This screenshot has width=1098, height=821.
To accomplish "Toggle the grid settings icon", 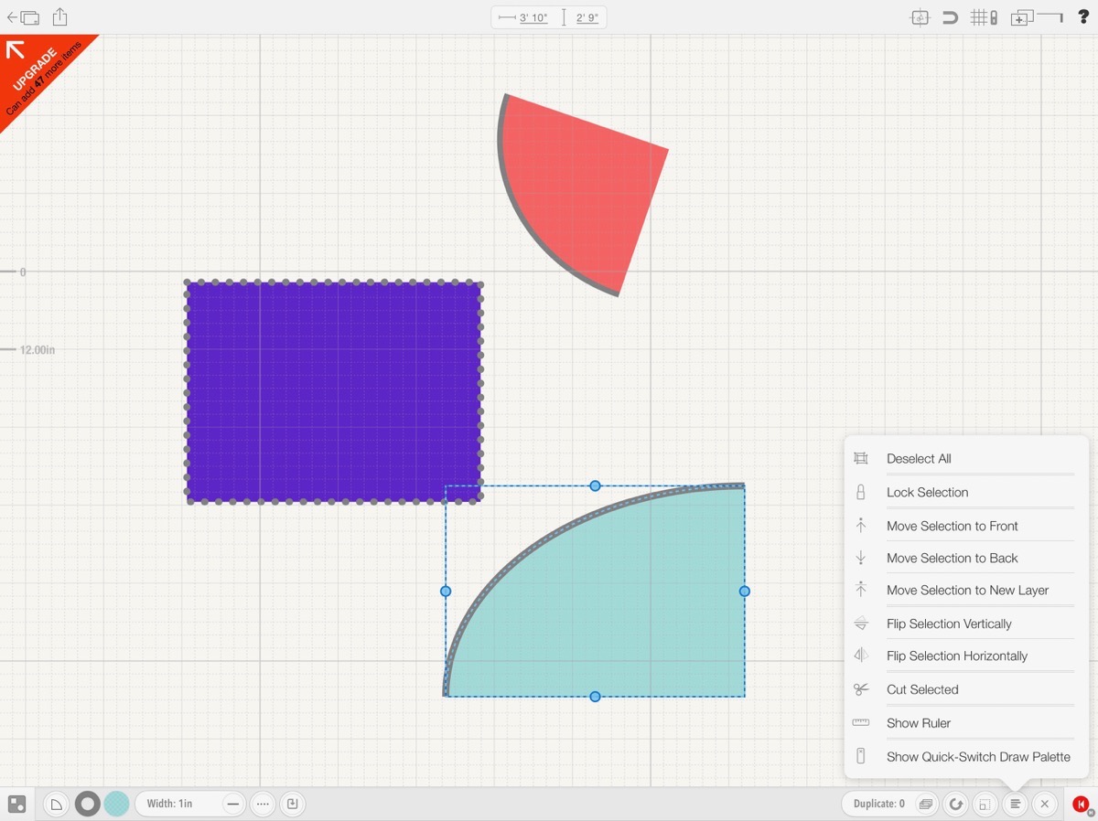I will pyautogui.click(x=983, y=17).
